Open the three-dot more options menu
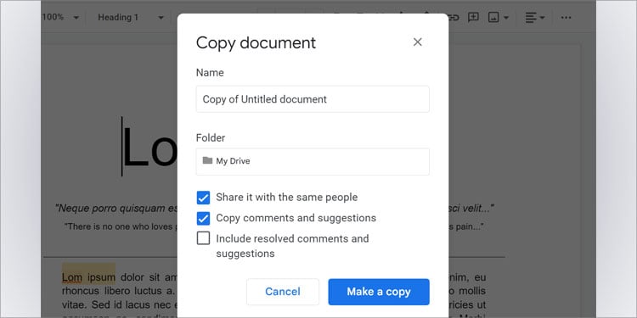The image size is (637, 318). (x=566, y=18)
